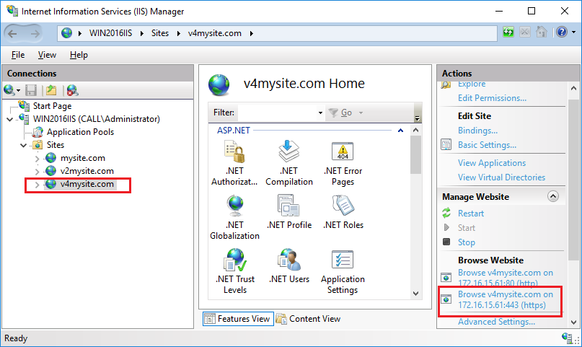Open .NET Profile feature icon
The width and height of the screenshot is (582, 347).
point(288,205)
